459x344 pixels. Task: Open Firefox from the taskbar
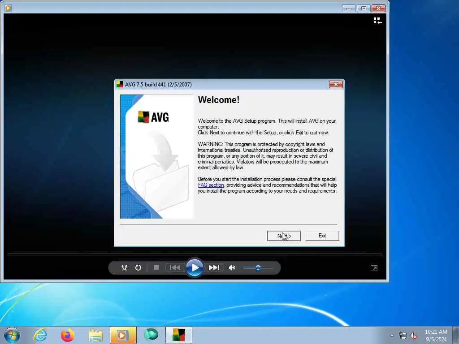(x=67, y=335)
